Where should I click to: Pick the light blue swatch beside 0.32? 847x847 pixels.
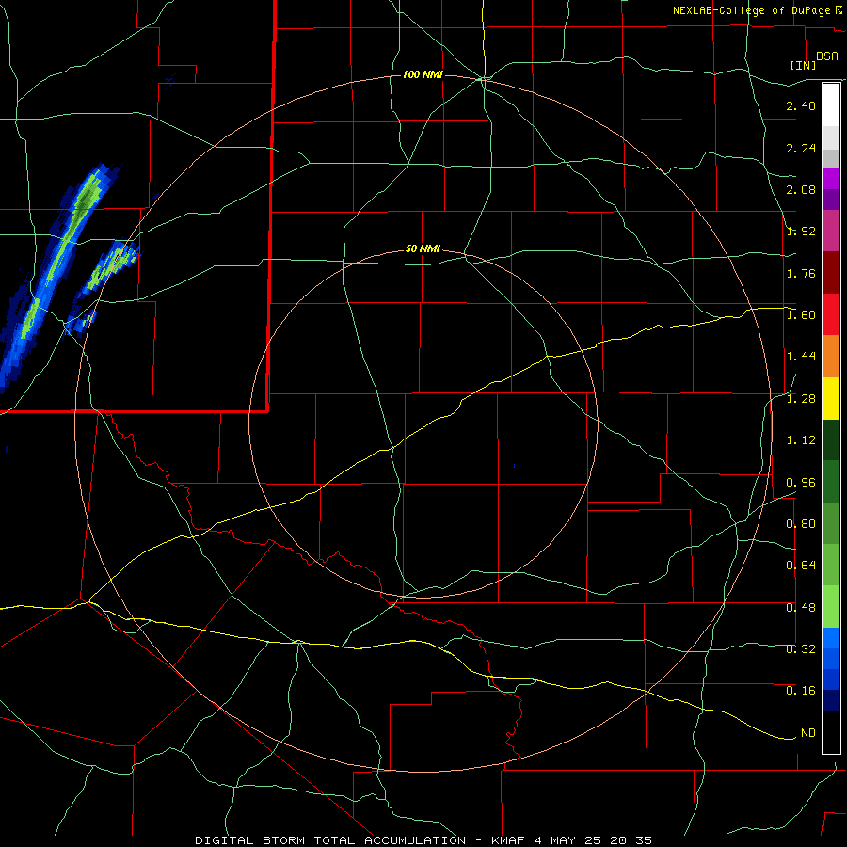click(832, 638)
